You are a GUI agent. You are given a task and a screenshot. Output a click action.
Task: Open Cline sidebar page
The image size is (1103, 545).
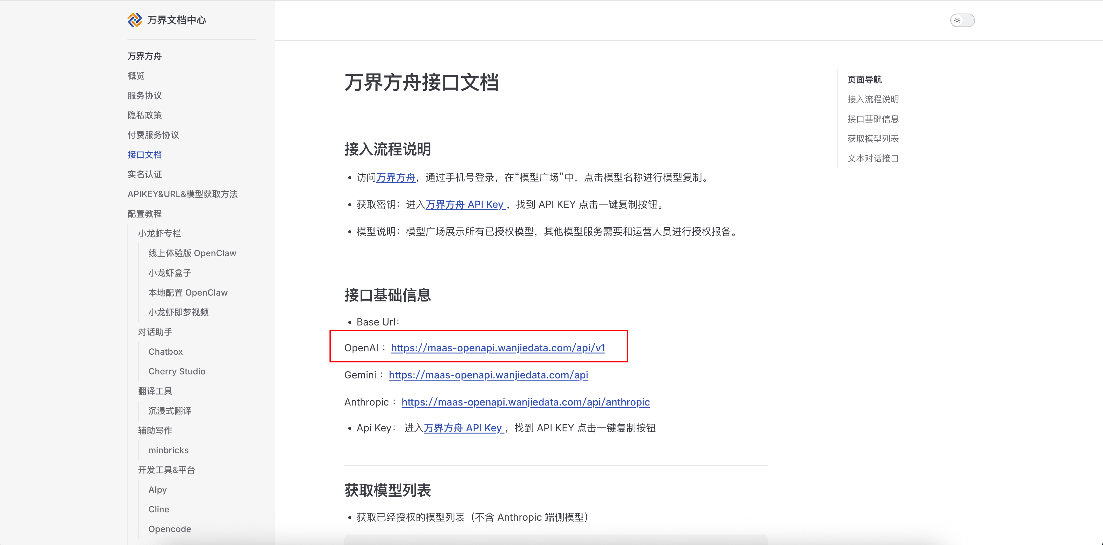click(159, 509)
